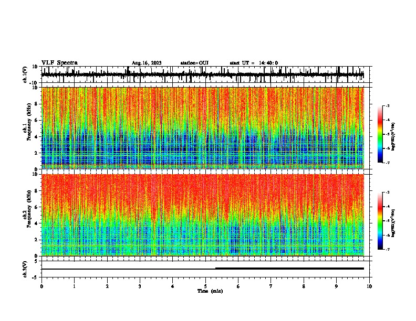Screen dimensions: 416x321
Task: Click the ch.2 spectrogram panel
Action: coord(203,215)
